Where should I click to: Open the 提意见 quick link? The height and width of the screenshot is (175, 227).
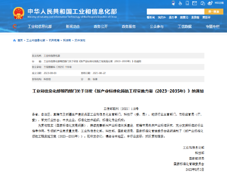click(x=184, y=17)
